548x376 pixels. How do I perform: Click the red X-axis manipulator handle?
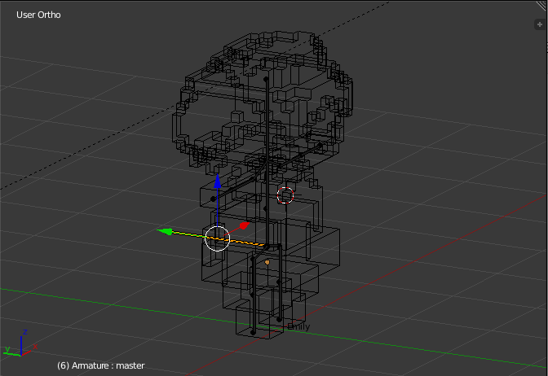pyautogui.click(x=244, y=225)
